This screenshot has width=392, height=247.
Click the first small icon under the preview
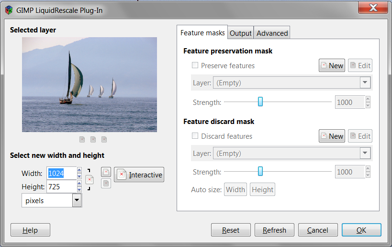click(x=82, y=140)
